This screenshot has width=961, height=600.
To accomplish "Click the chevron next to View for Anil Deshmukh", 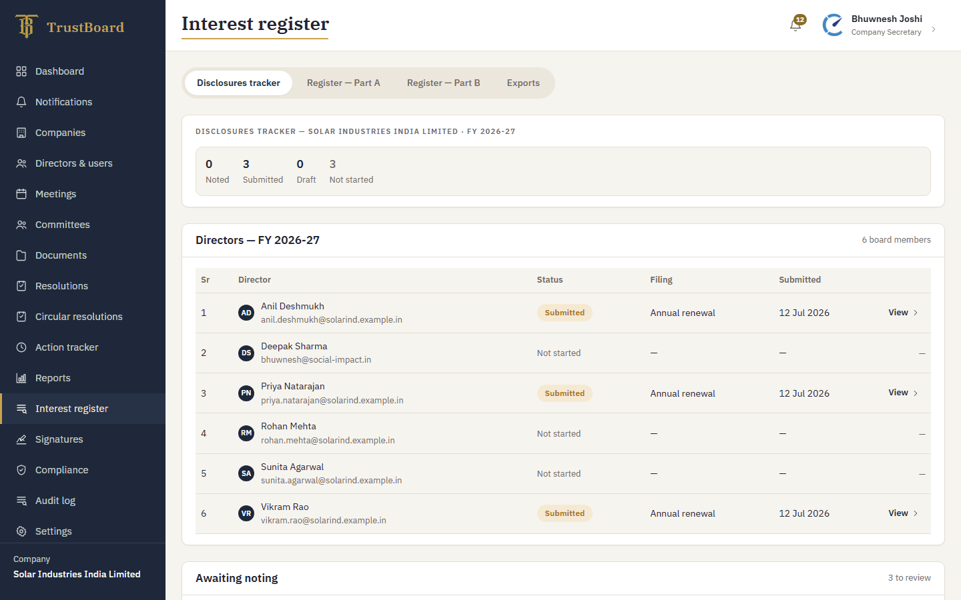I will click(916, 313).
